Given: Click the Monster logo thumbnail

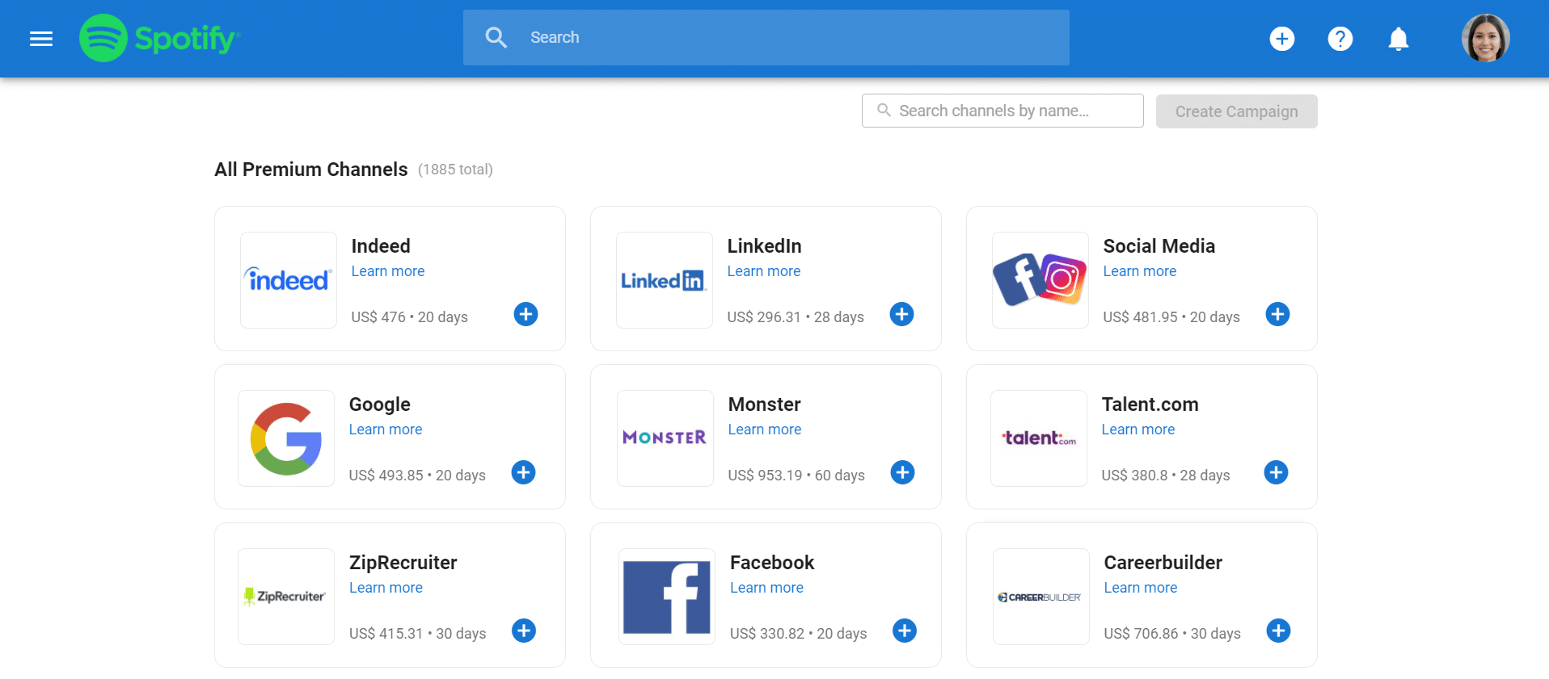Looking at the screenshot, I should point(665,438).
